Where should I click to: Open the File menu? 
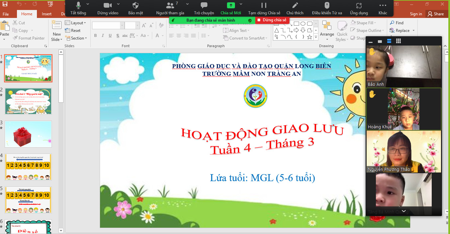(x=6, y=14)
